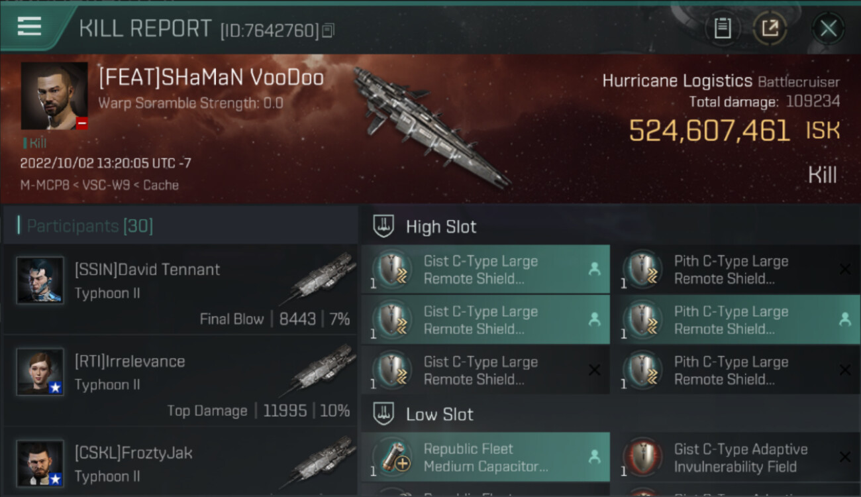Click the clipboard icon in the header

(723, 28)
